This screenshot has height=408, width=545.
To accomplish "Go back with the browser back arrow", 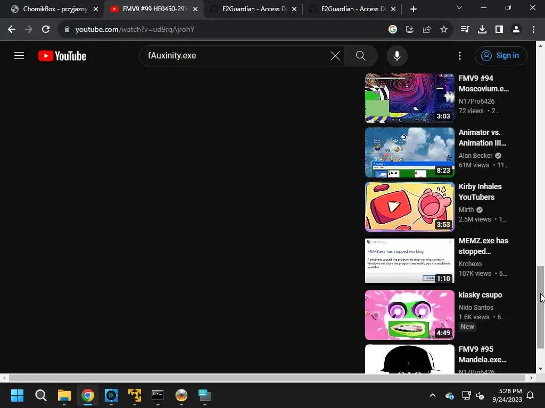I will tap(12, 30).
